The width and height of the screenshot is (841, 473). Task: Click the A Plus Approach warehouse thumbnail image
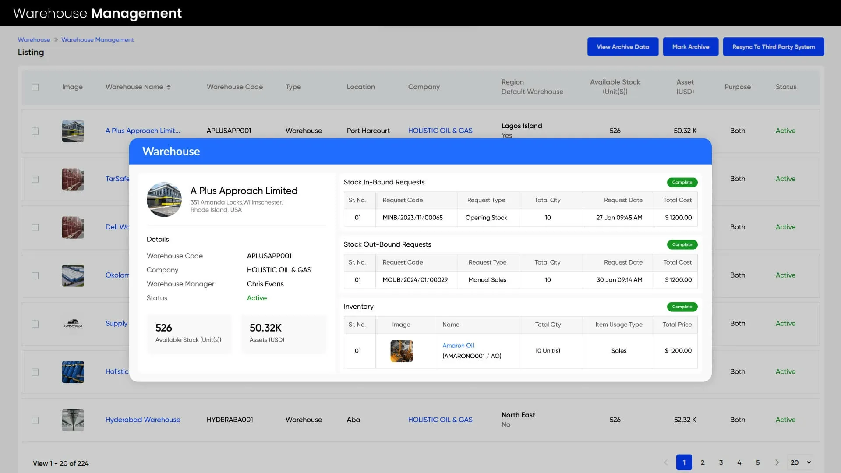73,131
